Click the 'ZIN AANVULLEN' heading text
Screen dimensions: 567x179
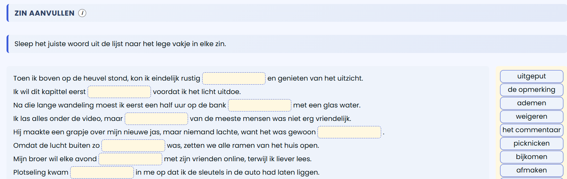click(44, 13)
